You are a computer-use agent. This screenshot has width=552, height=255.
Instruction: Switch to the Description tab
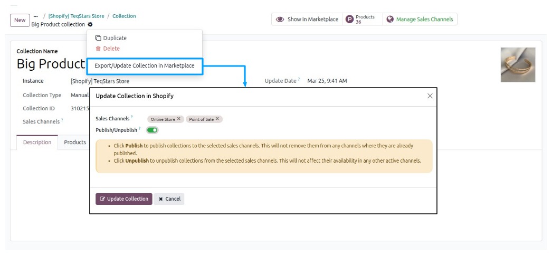click(37, 143)
